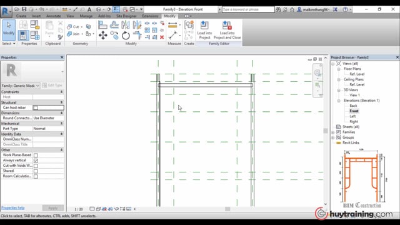Click the horizontal scrollbar thumb of drawing view
Screen dimensions: 400x225
coord(227,209)
